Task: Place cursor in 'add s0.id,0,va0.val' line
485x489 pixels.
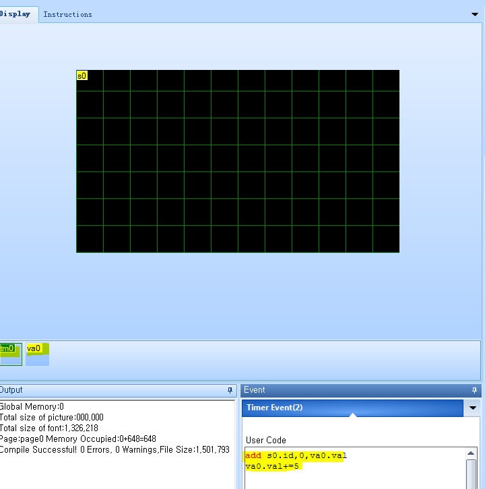Action: coord(296,455)
